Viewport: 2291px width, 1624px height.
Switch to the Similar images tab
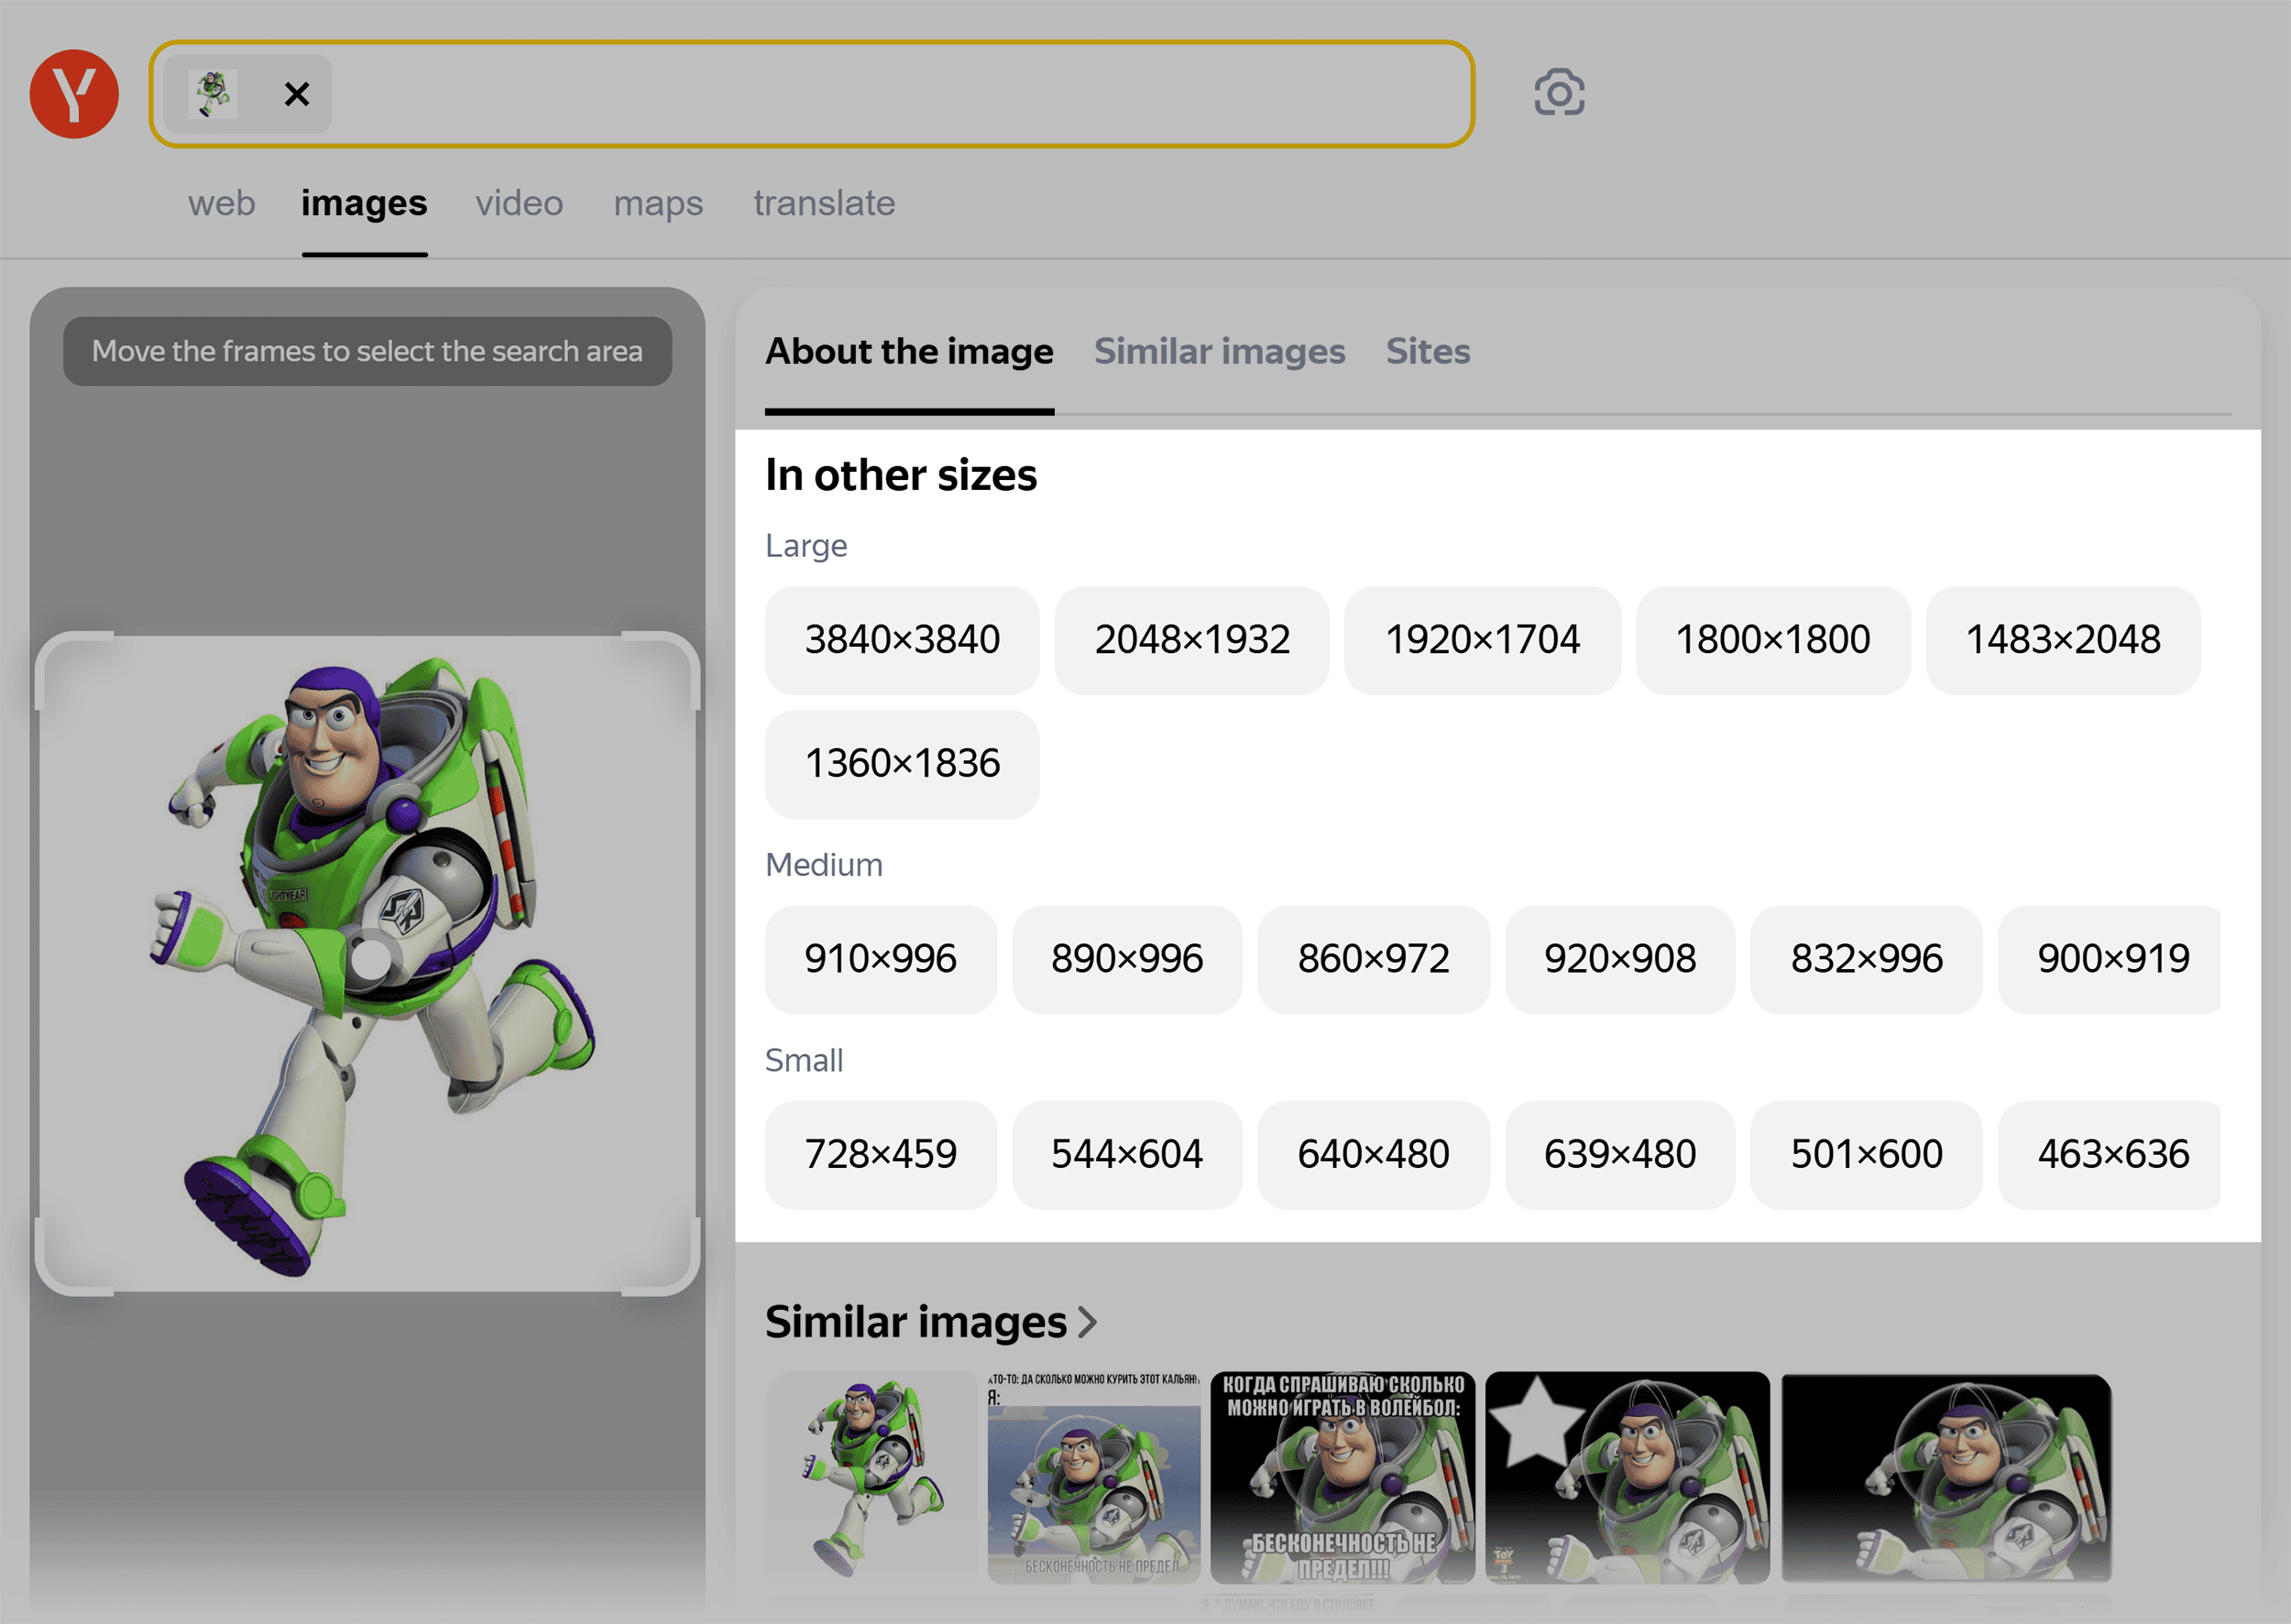[x=1220, y=351]
